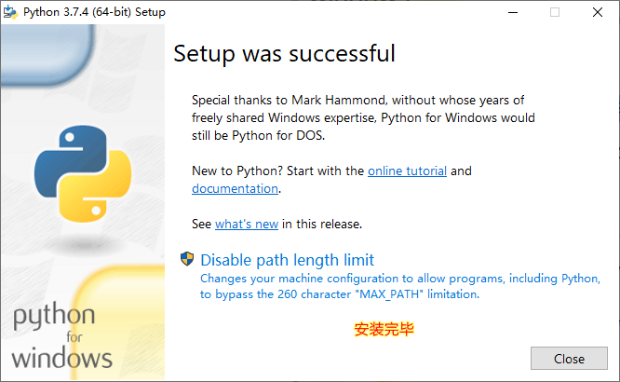Click the greyed-out maximize button

pos(555,12)
